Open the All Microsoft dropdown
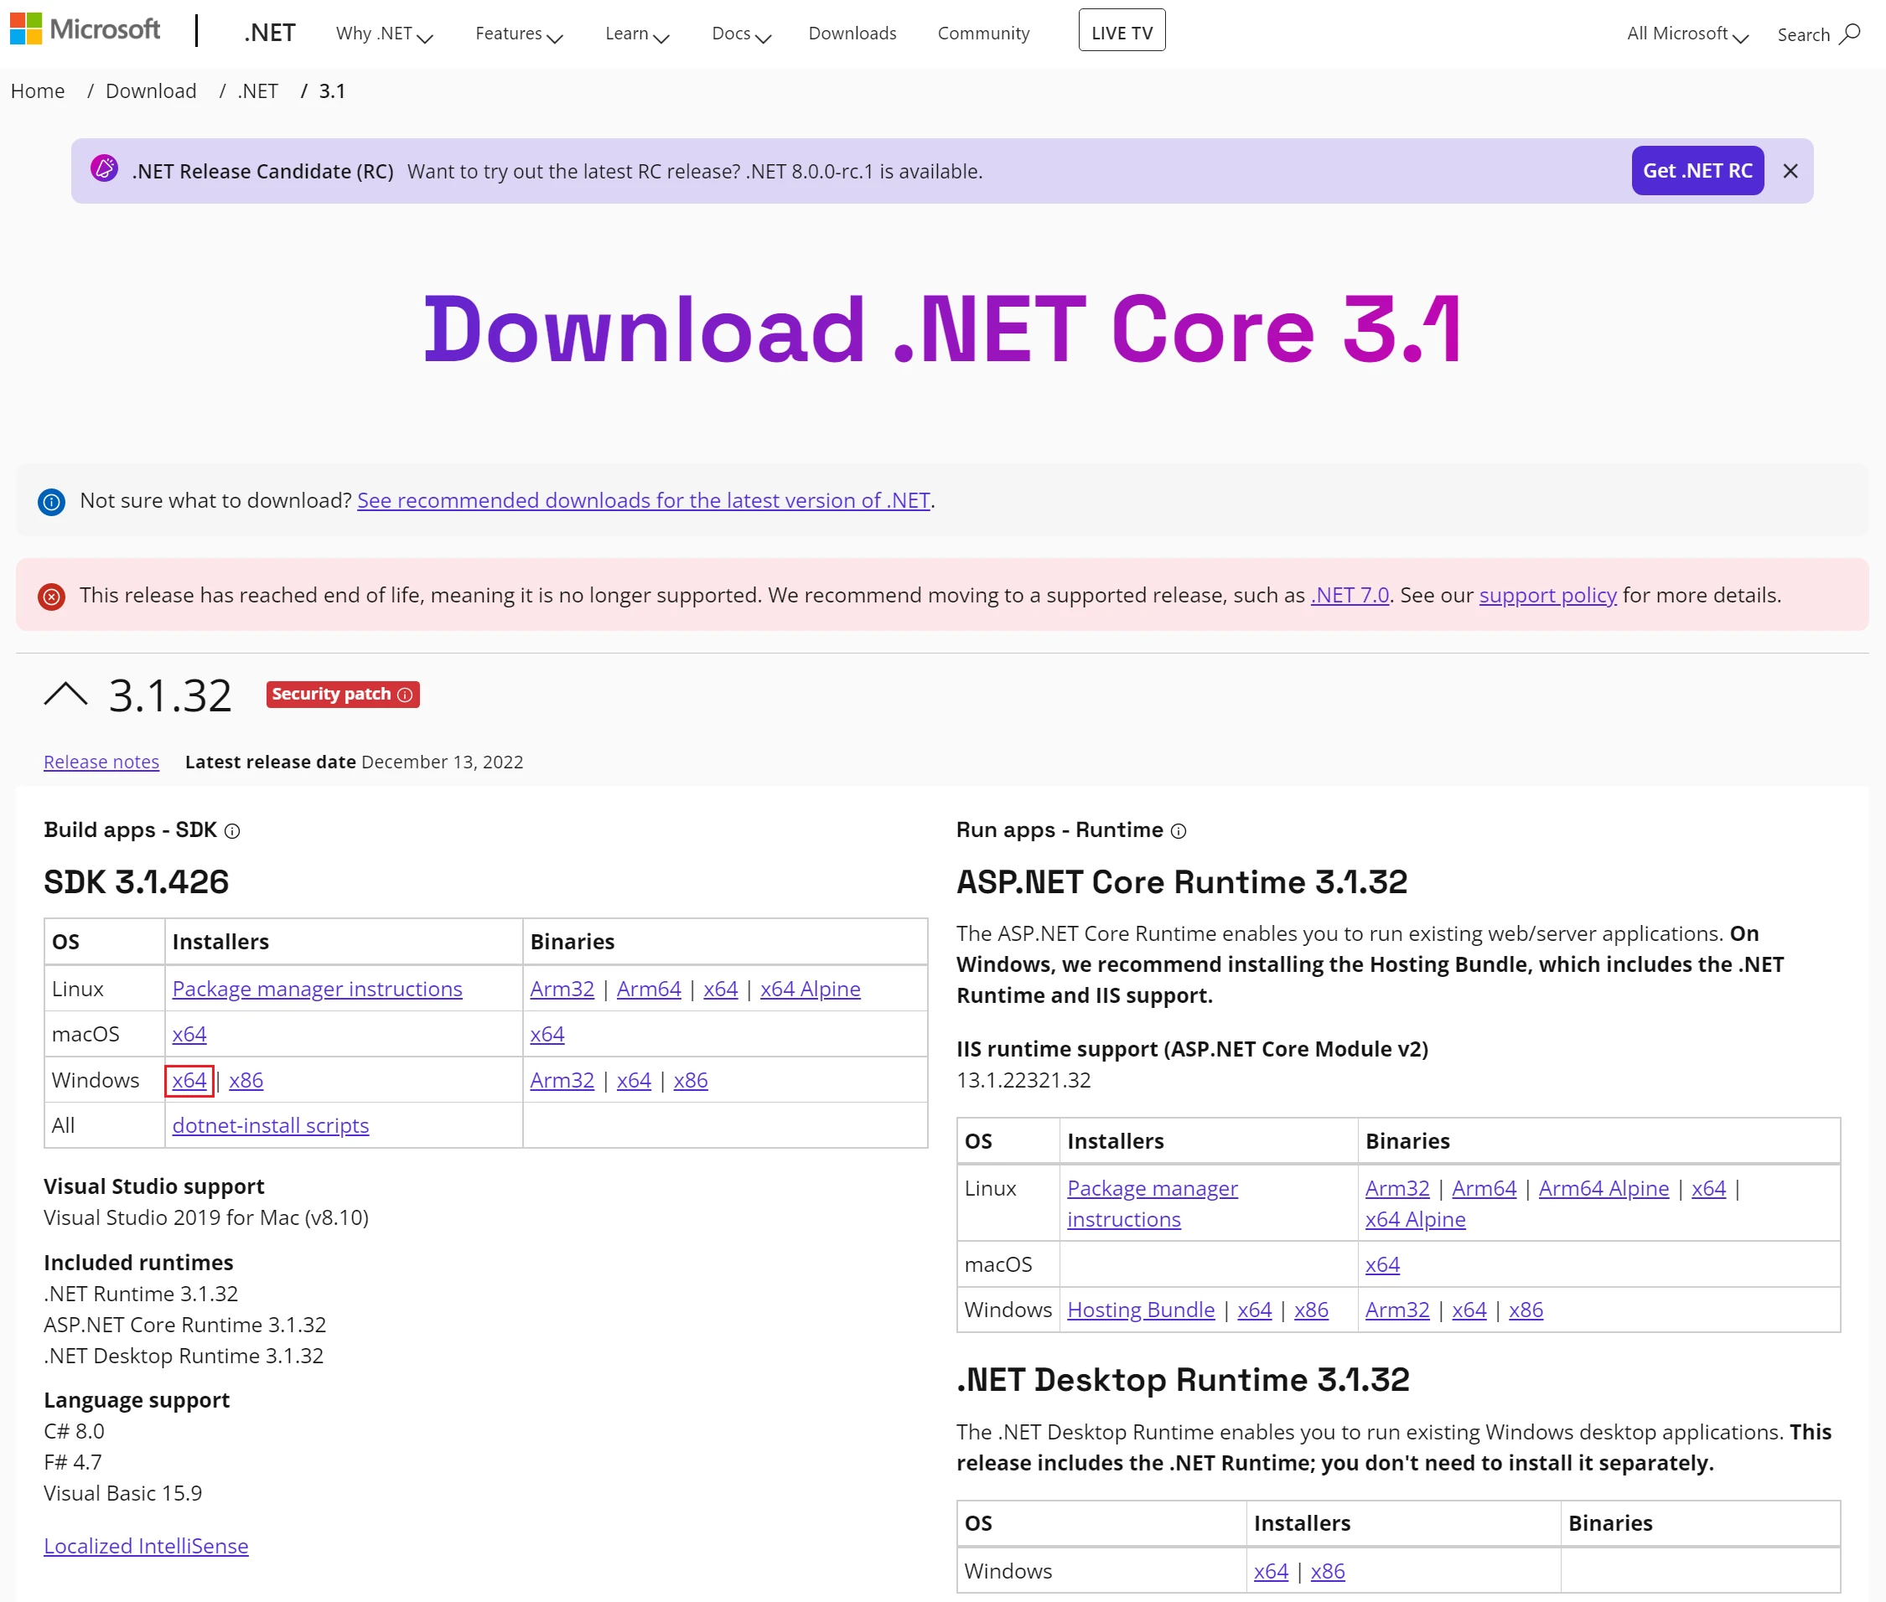Image resolution: width=1886 pixels, height=1602 pixels. pos(1687,34)
